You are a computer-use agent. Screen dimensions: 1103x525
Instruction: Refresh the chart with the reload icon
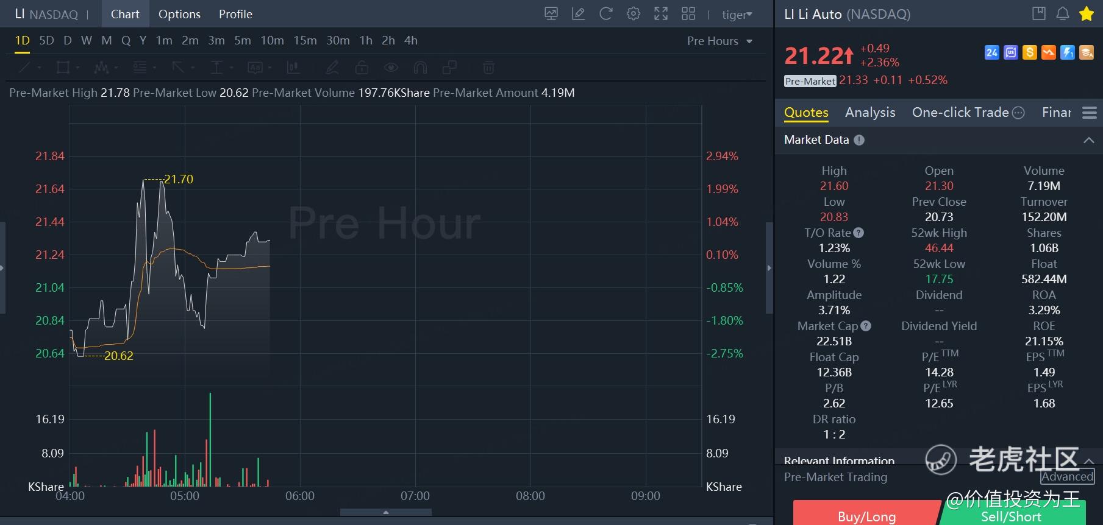tap(606, 14)
